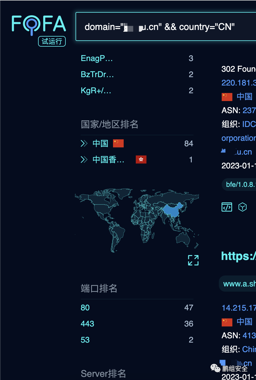Click the domain search query input field
The image size is (256, 380).
click(166, 27)
